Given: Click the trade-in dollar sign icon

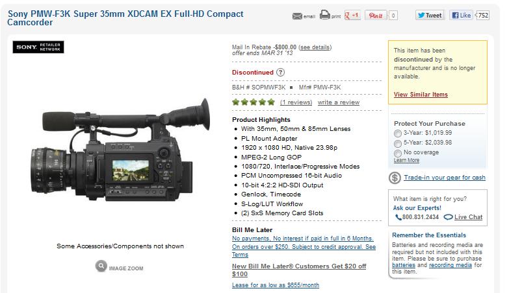Looking at the screenshot, I should point(395,178).
